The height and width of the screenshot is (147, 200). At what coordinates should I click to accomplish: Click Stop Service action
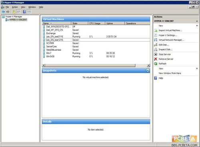tap(165, 54)
